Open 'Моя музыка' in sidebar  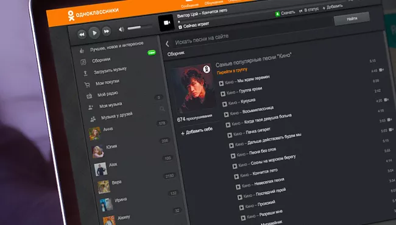111,105
